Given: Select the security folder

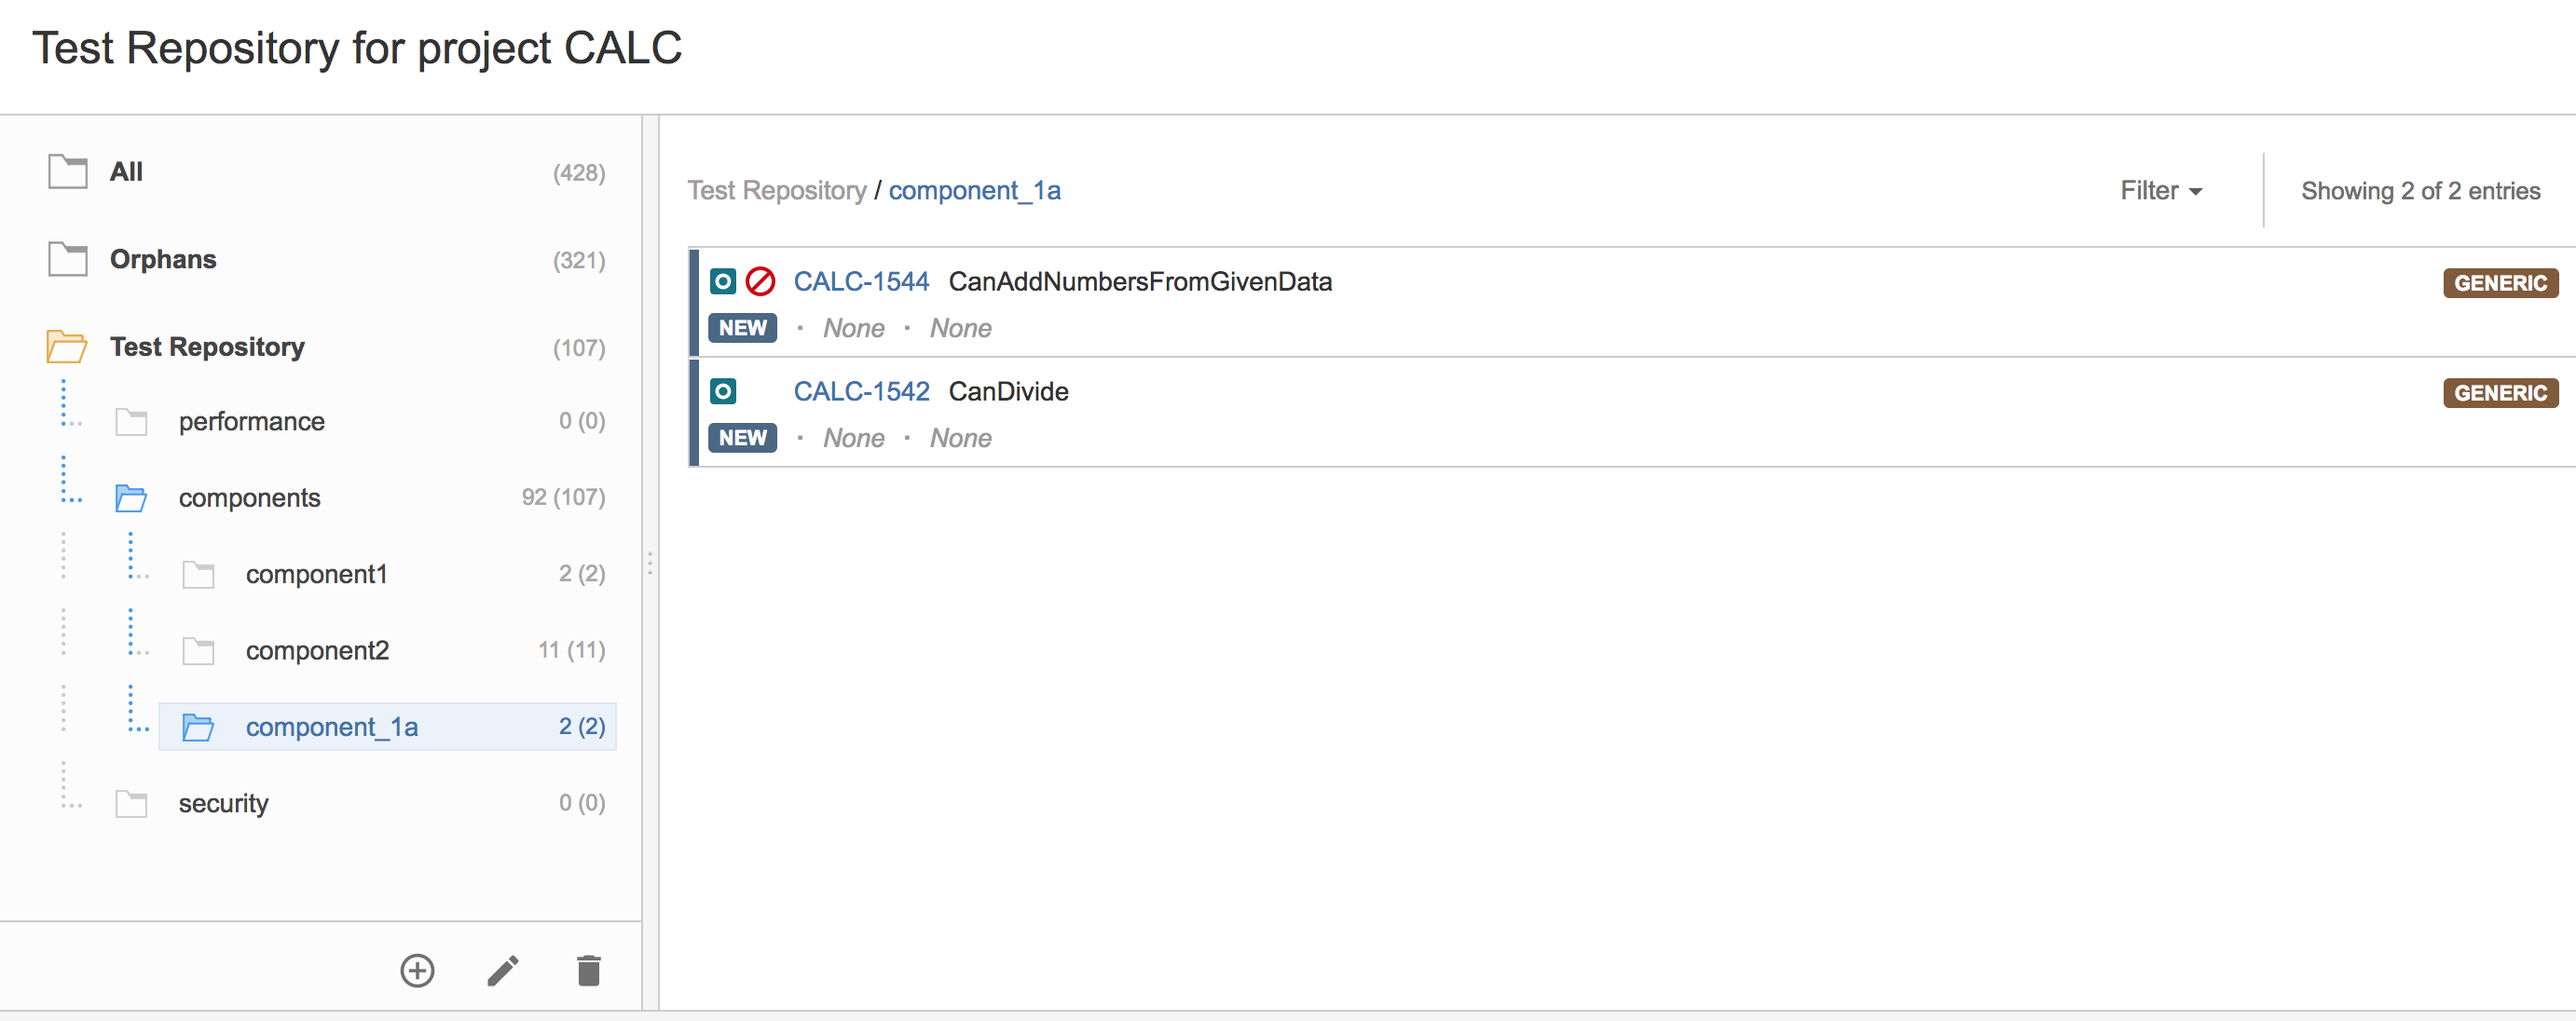Looking at the screenshot, I should (223, 804).
